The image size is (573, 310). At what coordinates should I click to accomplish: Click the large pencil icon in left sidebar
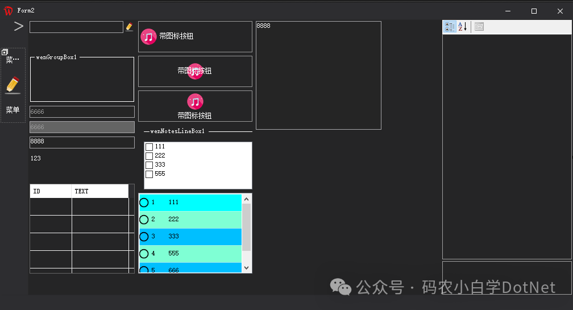click(13, 85)
